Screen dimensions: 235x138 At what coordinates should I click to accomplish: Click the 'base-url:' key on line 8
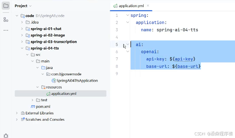(158, 66)
